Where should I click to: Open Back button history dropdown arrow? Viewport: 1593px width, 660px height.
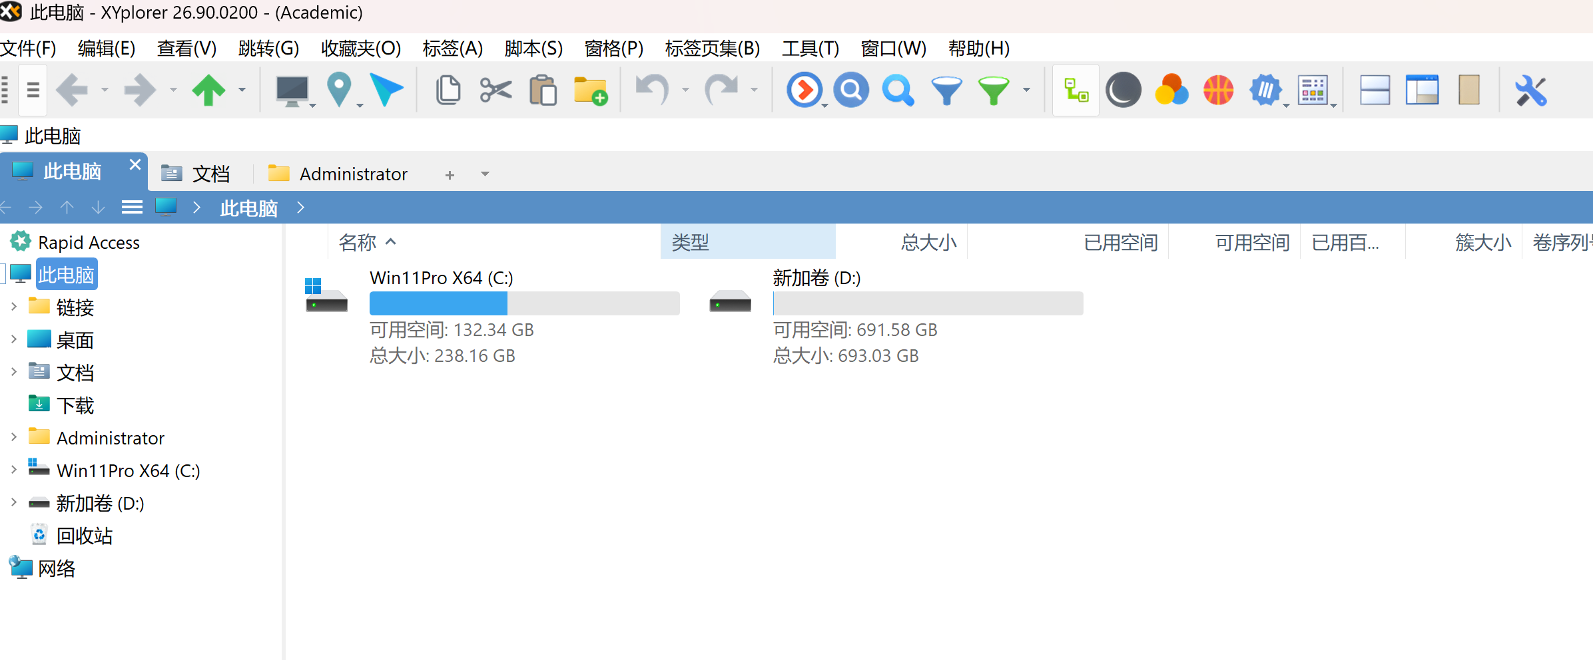click(x=105, y=90)
